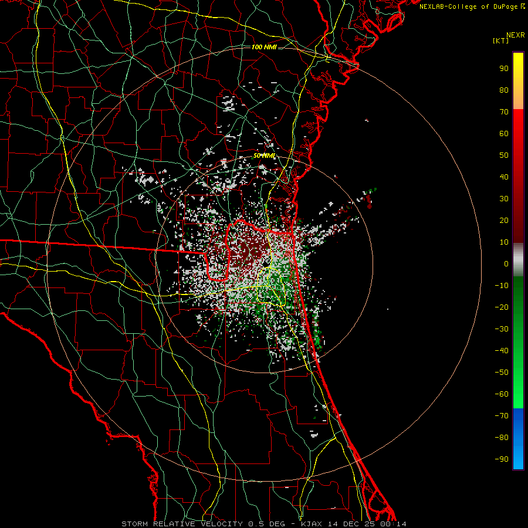Click the -90 knot colorbar label
Viewport: 528px width, 528px height.
point(502,459)
